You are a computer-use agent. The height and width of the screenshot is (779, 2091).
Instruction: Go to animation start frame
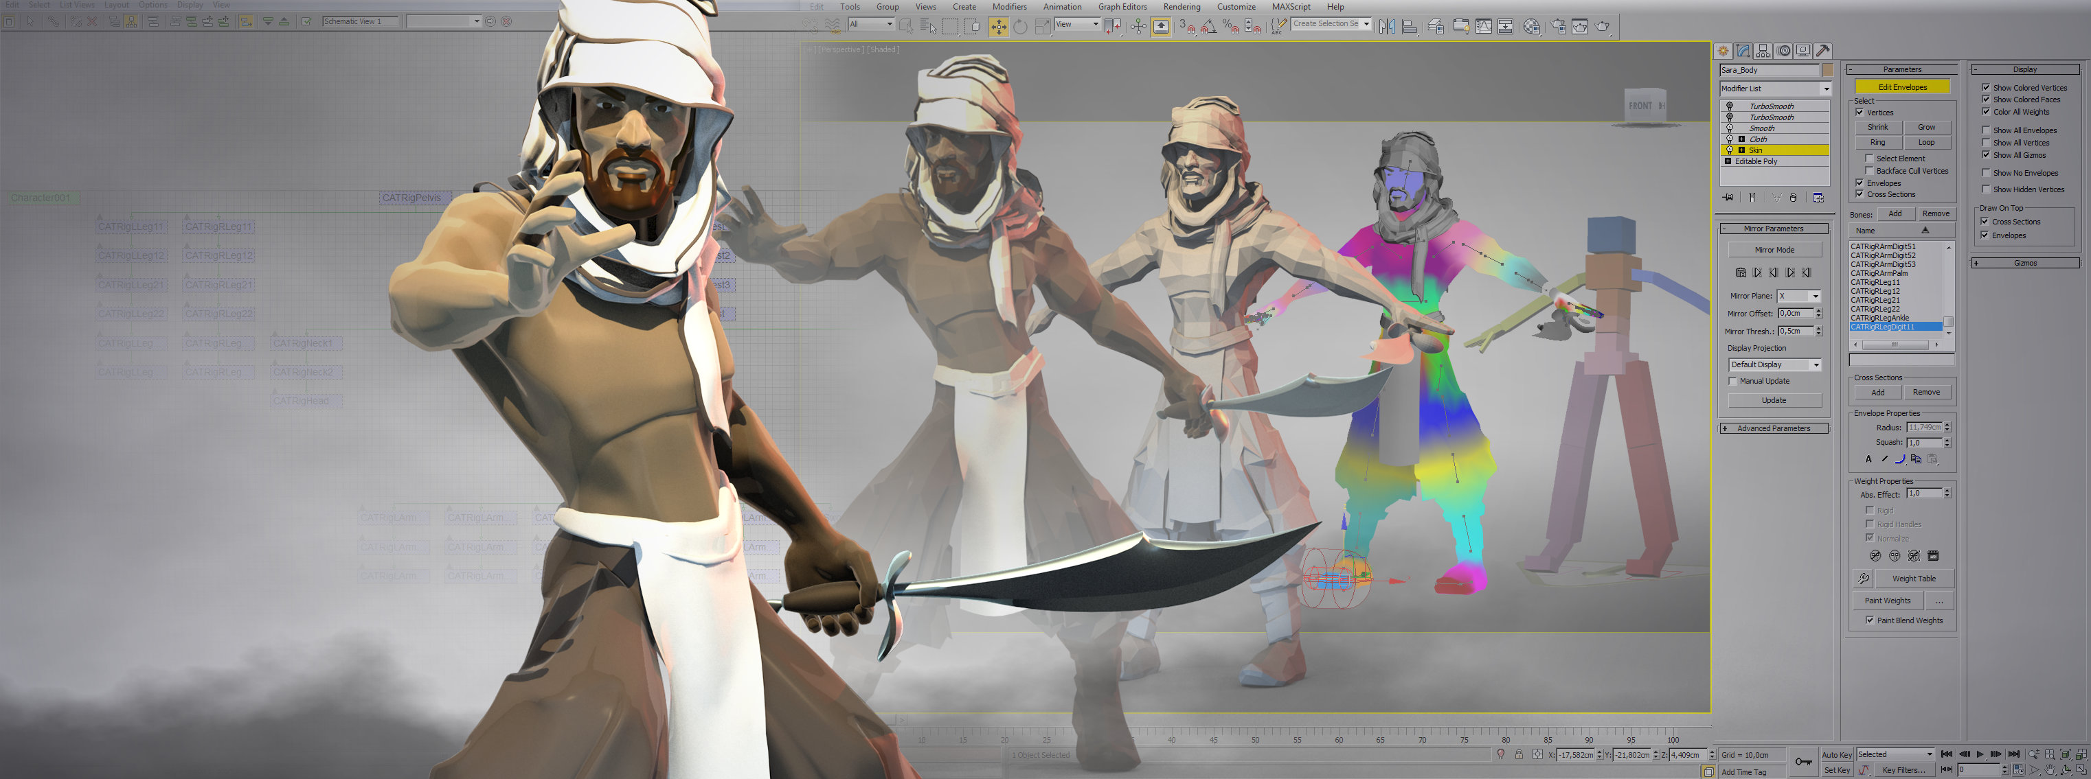click(1947, 755)
